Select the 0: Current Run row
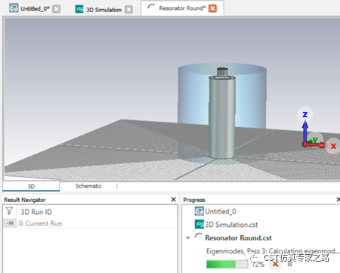This screenshot has width=340, height=273. 90,223
